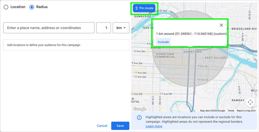Click the Cancel button
Image resolution: width=259 pixels, height=132 pixels.
tap(102, 126)
